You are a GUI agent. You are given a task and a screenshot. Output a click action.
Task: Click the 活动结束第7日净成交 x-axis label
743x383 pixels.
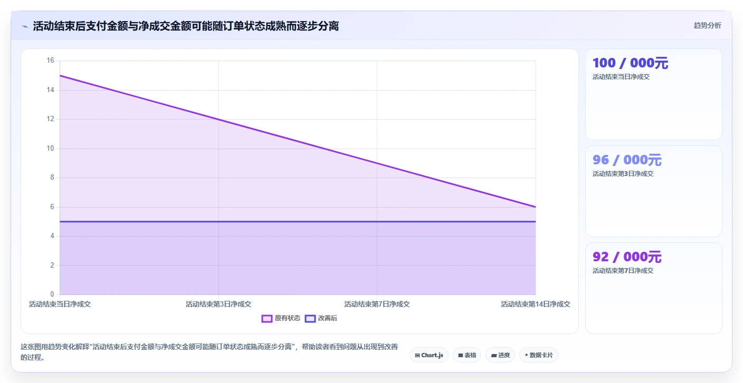click(377, 304)
